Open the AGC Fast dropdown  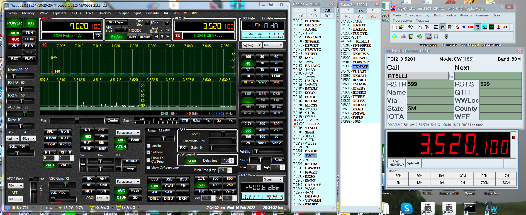pos(13,138)
